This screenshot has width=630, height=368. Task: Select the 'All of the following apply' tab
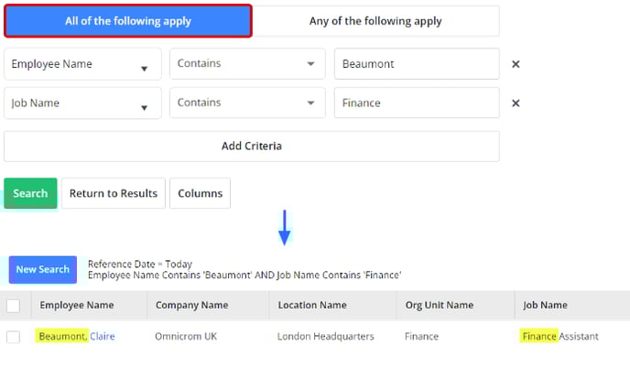coord(128,21)
